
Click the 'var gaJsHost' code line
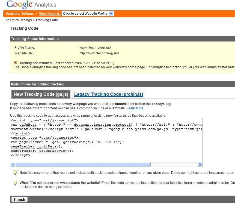tap(106, 125)
